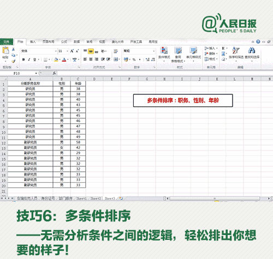
Task: Click the Borders icon
Action: coord(45,59)
